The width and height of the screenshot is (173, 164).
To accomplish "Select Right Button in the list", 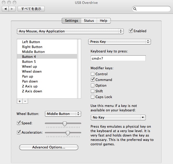I will click(47, 47).
